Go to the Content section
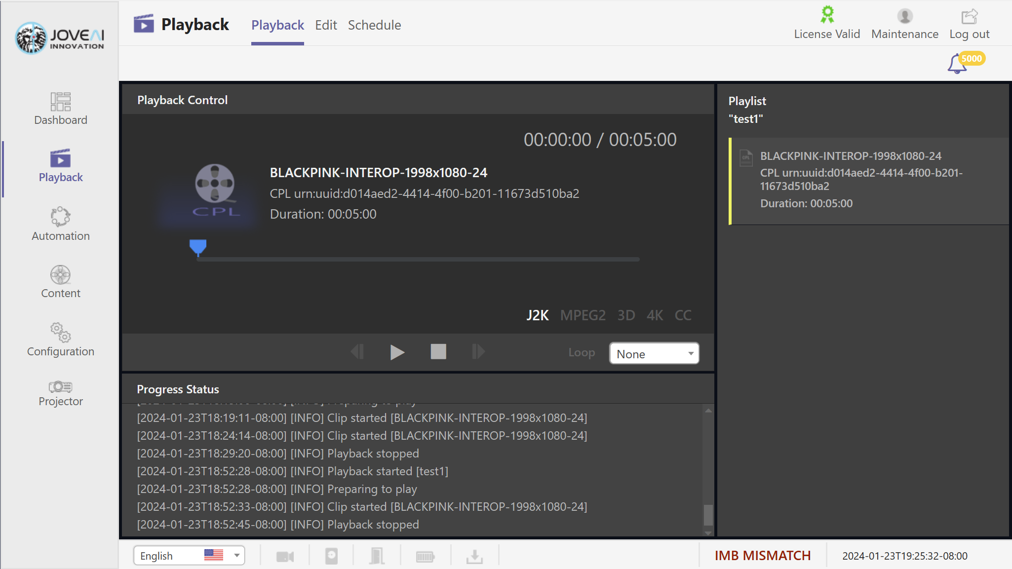This screenshot has height=569, width=1012. 60,282
